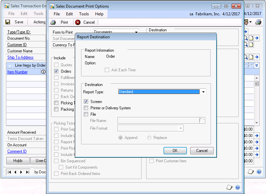
Task: Expand line items detail double-chevron
Action: click(x=257, y=65)
